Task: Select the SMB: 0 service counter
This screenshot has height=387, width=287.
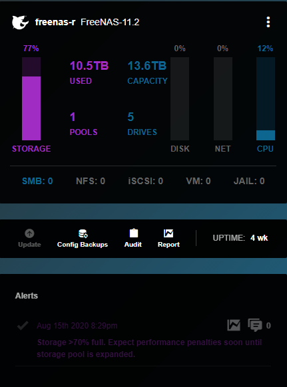Action: tap(37, 181)
